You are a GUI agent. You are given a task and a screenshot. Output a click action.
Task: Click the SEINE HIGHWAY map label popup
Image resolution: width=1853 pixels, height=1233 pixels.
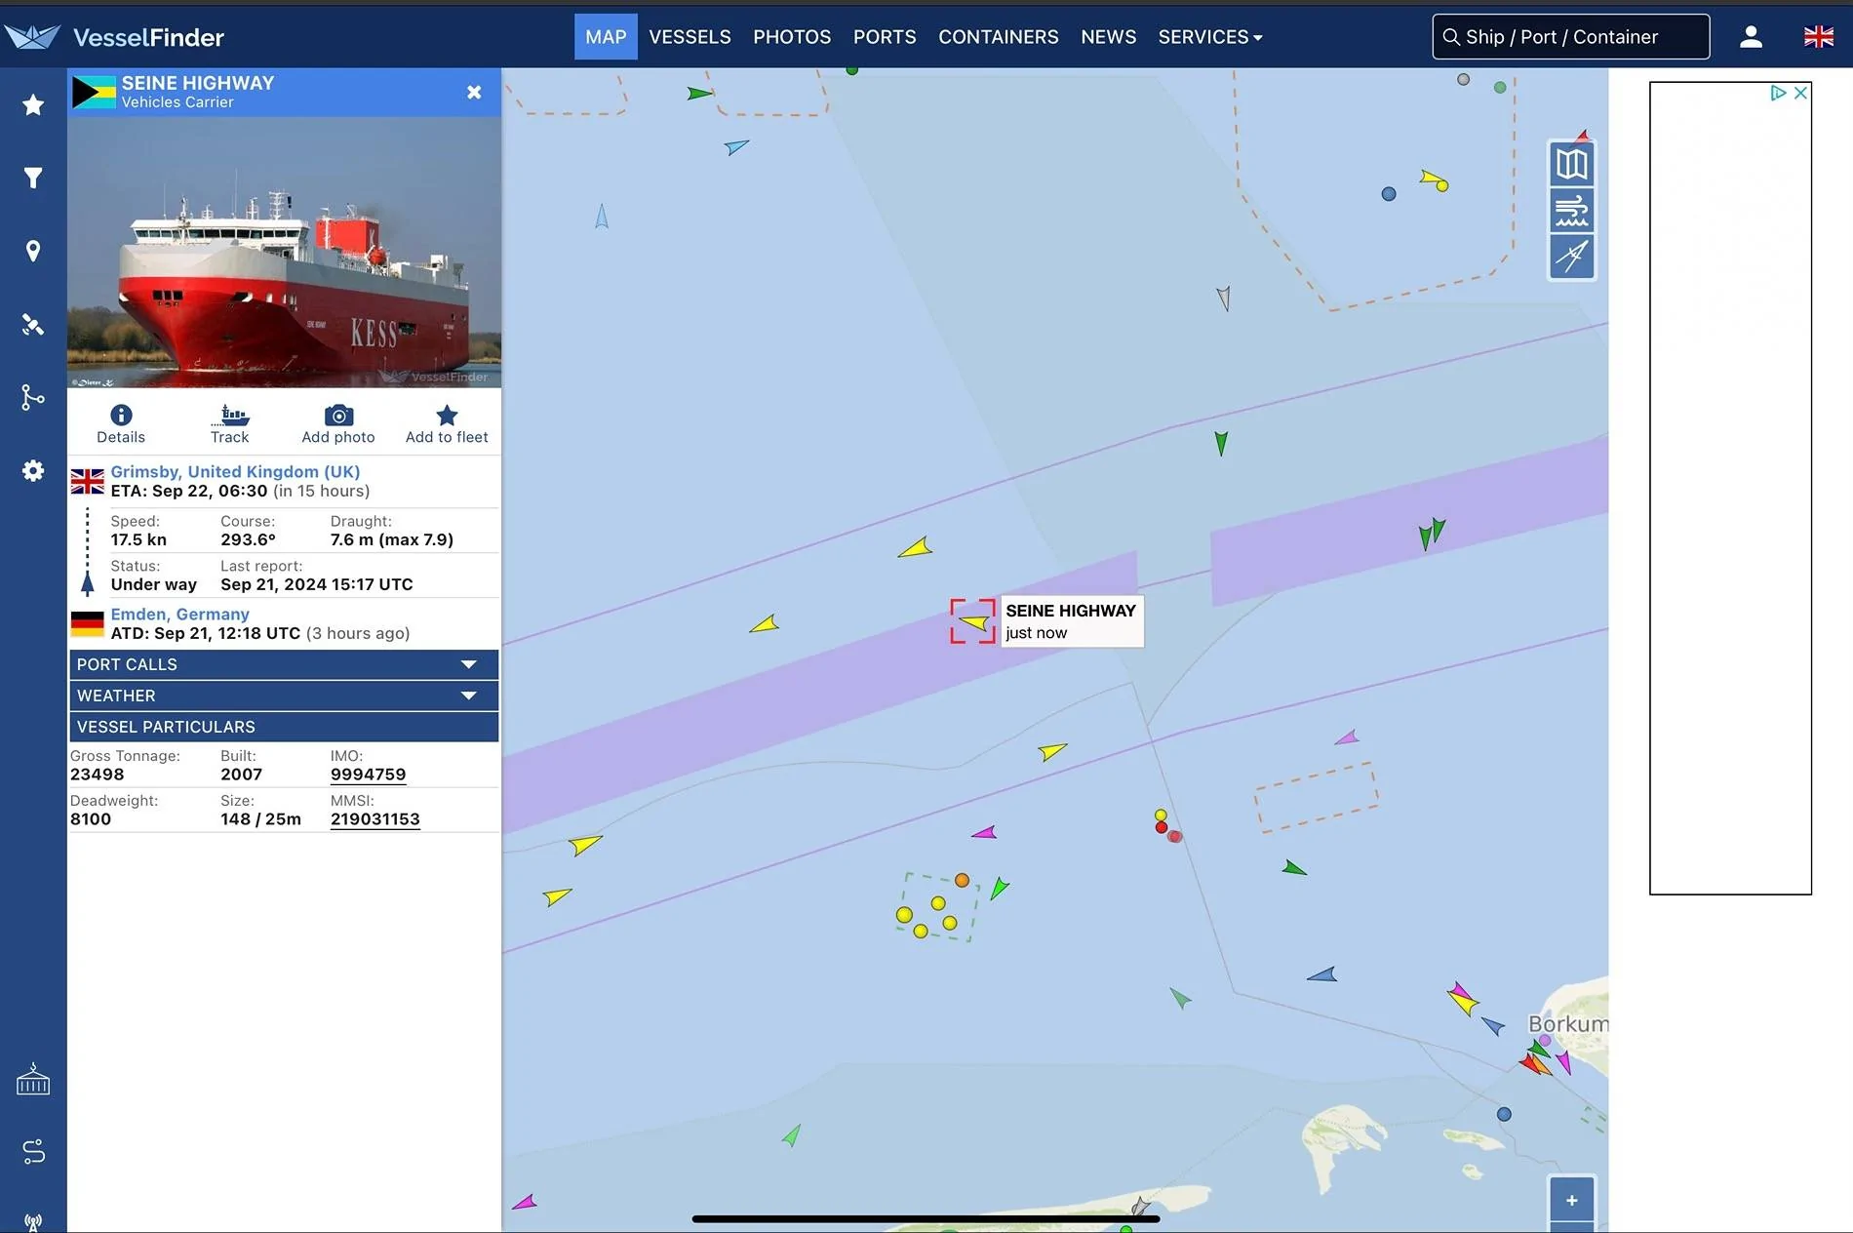(1072, 621)
